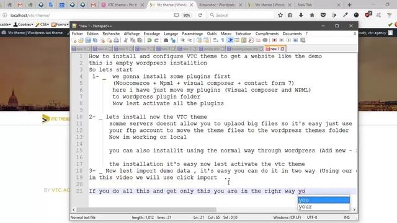Viewport: 397px width, 223px height.
Task: Open the Paramétrage menu
Action: point(192,33)
